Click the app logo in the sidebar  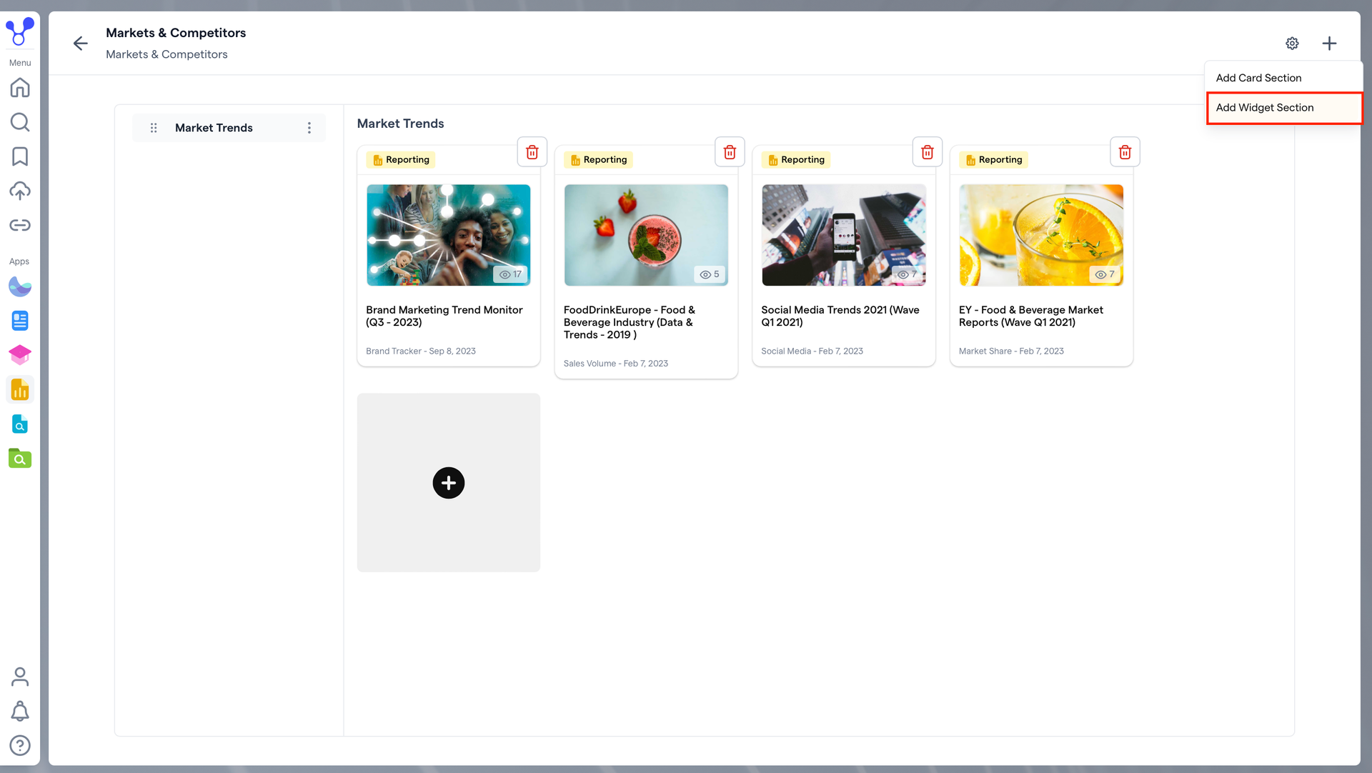point(20,31)
